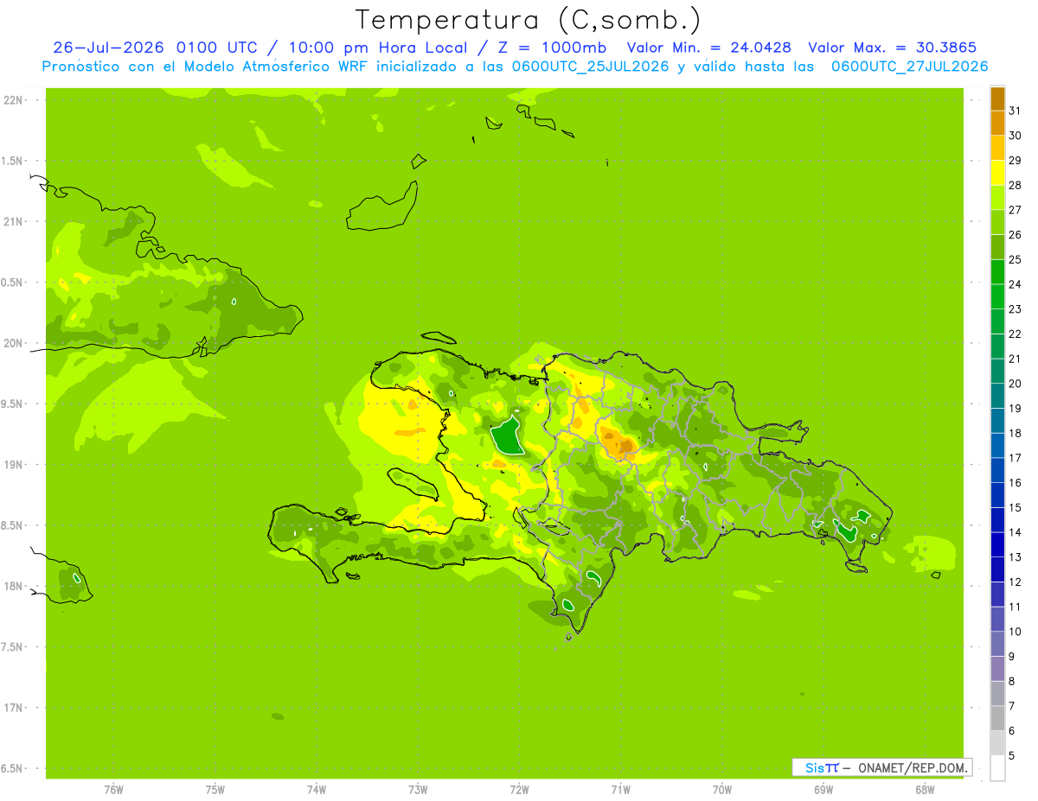Screen dimensions: 1038x801
Task: Pick the gray swatch between 7 and 8
Action: click(997, 693)
